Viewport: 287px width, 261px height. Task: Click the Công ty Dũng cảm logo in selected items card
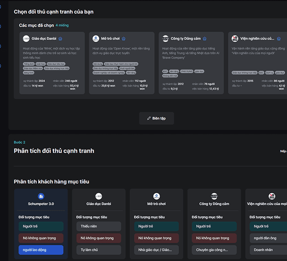165,38
